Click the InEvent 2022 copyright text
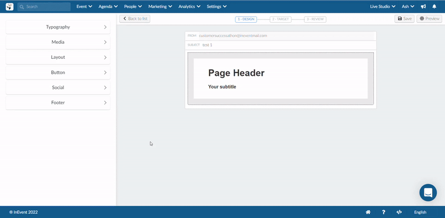The width and height of the screenshot is (445, 218). (x=23, y=212)
